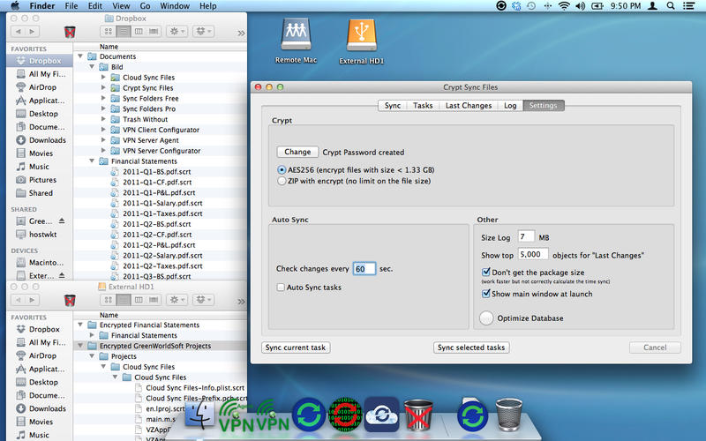The width and height of the screenshot is (706, 441).
Task: Open the File menu in menu bar
Action: tap(71, 6)
